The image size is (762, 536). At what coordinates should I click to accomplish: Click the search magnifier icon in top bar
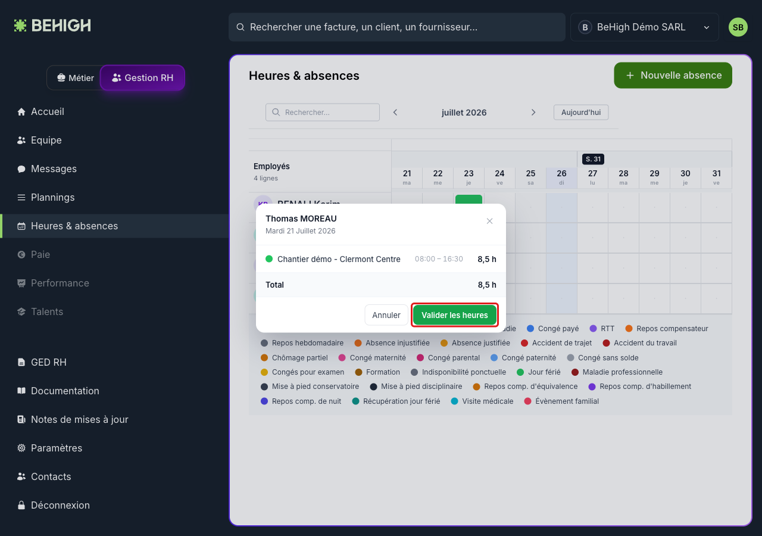pyautogui.click(x=241, y=27)
